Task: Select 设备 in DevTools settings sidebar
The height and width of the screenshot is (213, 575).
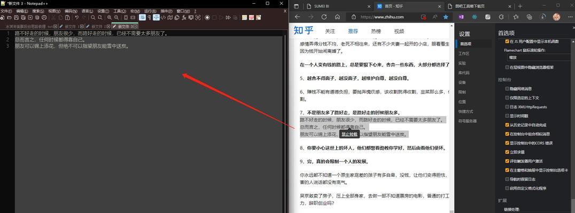Action: point(462,83)
